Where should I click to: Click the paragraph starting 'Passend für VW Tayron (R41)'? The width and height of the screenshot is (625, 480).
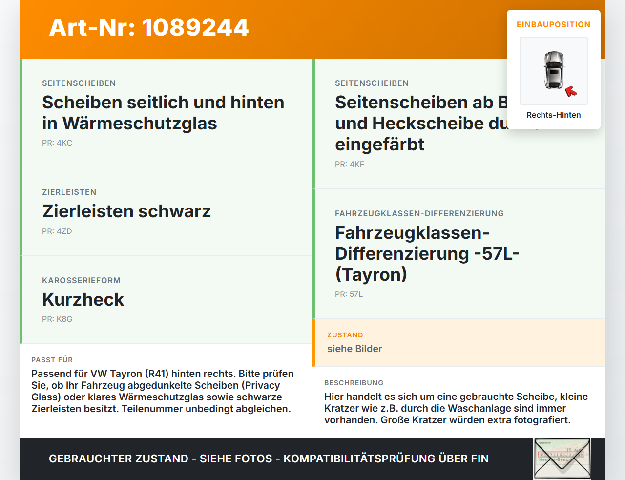coord(163,392)
